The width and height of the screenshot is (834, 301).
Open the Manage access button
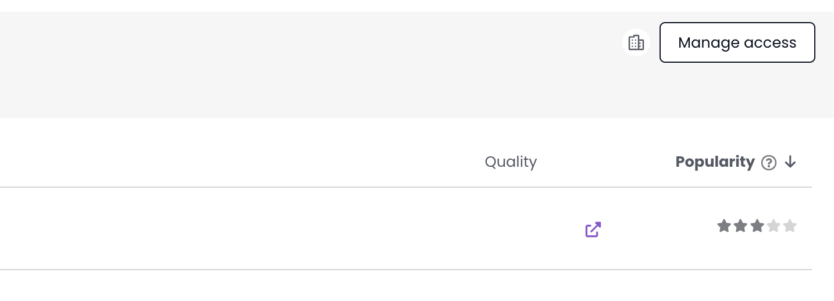pyautogui.click(x=737, y=42)
